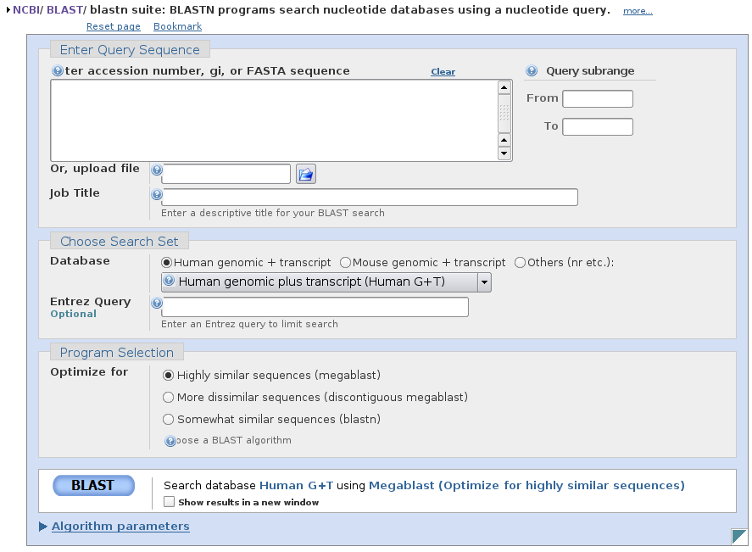Click help icon beside Entrez Query field
The width and height of the screenshot is (752, 552).
coord(157,304)
